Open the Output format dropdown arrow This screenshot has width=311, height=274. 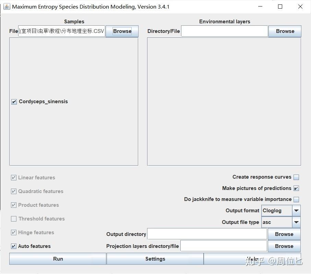[x=296, y=211]
